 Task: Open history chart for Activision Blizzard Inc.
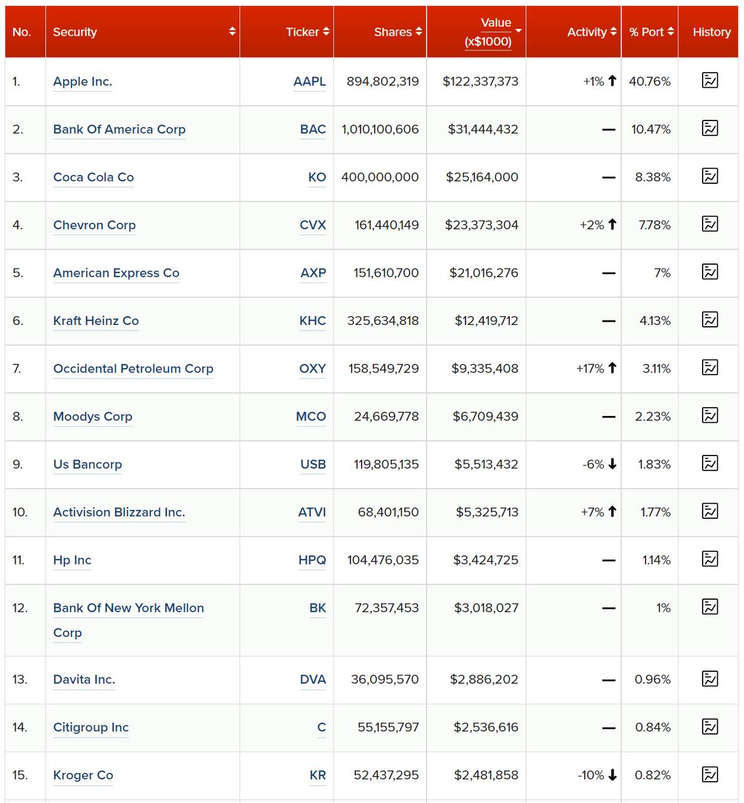710,511
